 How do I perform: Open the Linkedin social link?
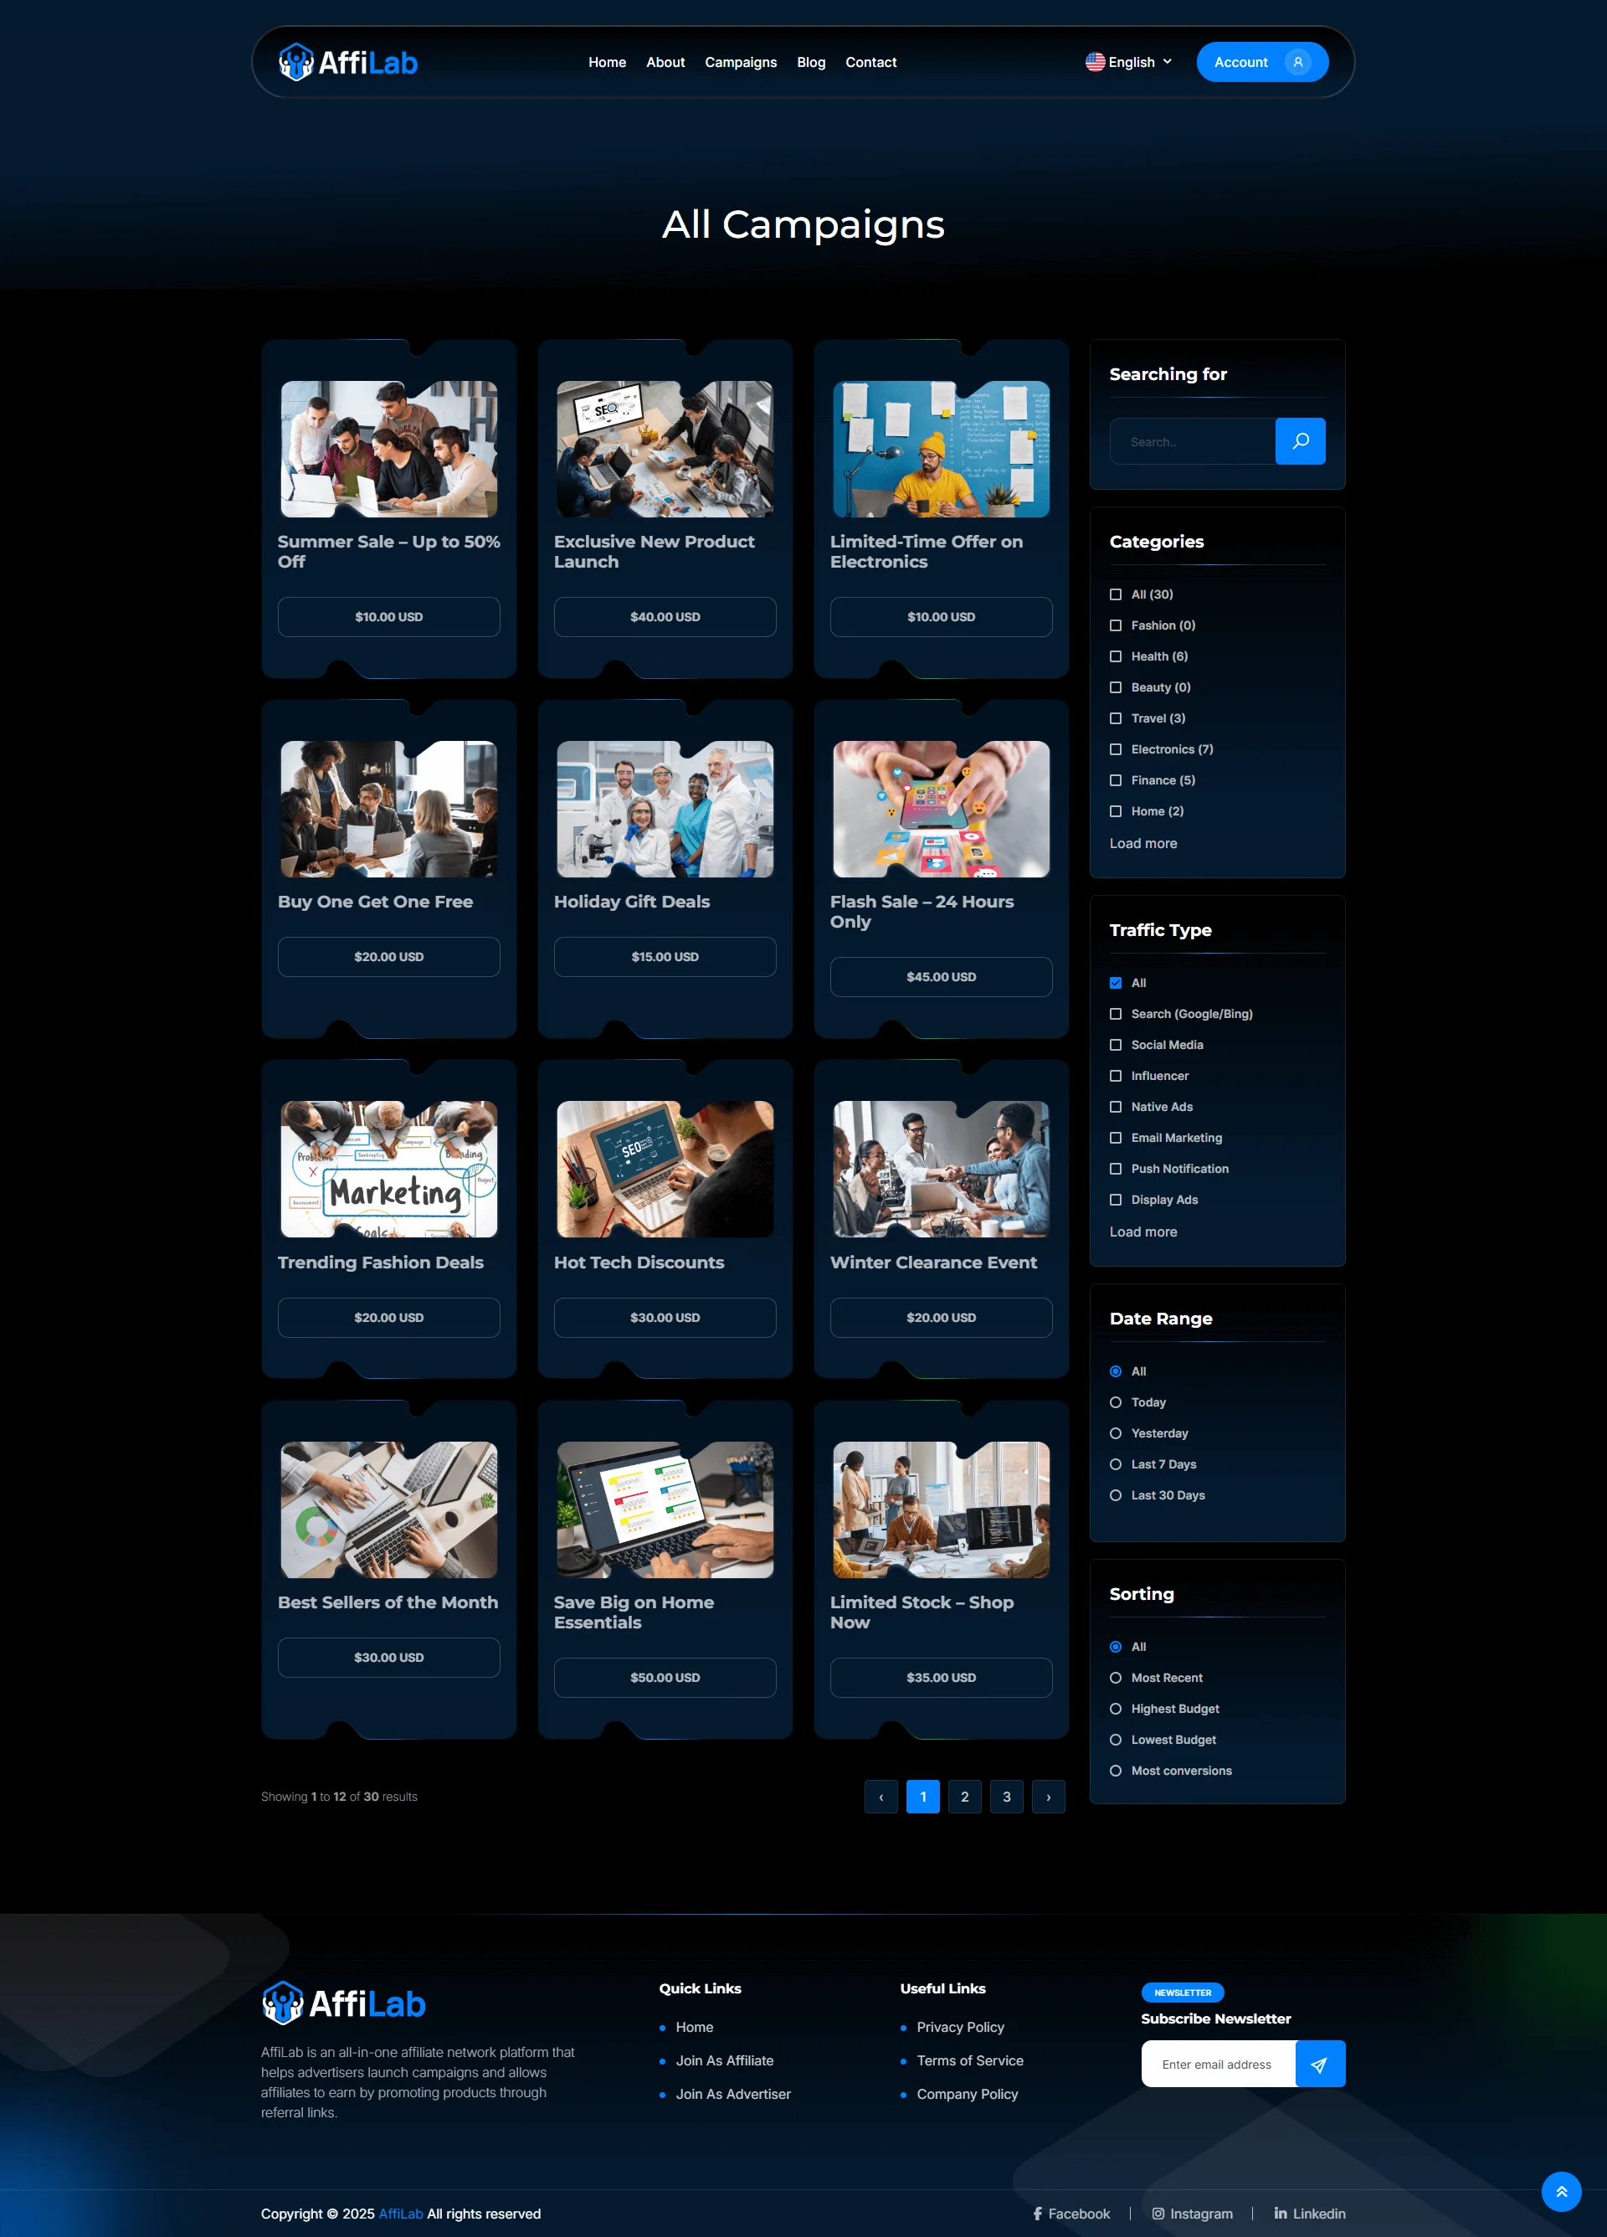point(1309,2214)
